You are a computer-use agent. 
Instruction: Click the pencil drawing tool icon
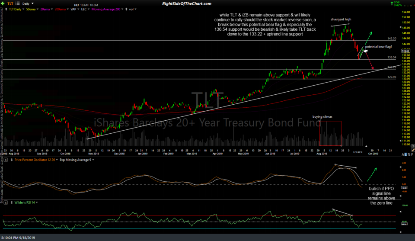(413, 150)
